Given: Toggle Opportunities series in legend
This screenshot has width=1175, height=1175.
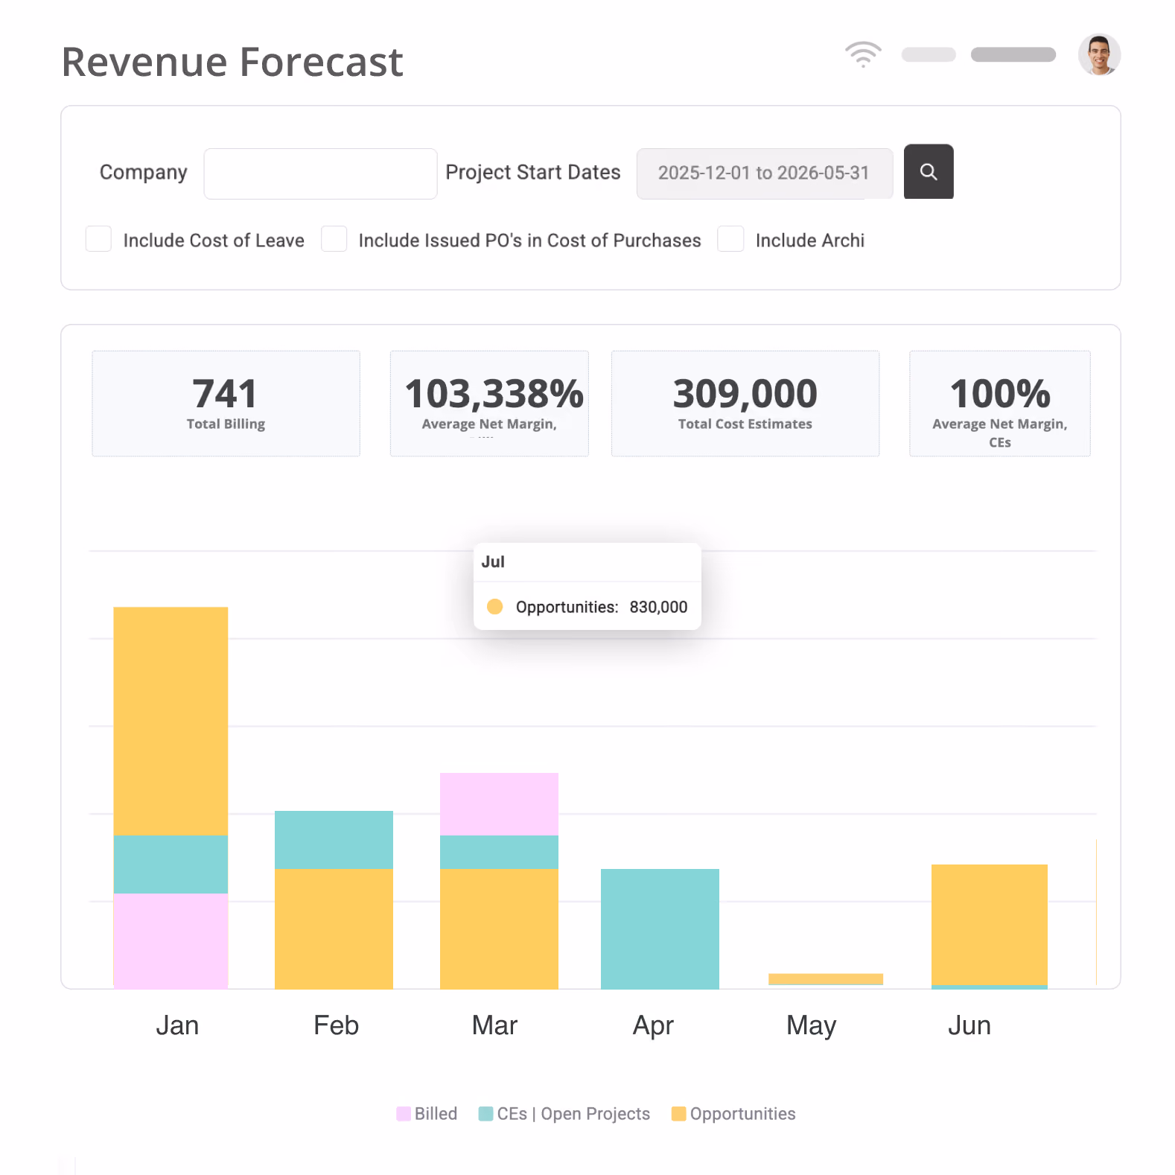Looking at the screenshot, I should [733, 1114].
